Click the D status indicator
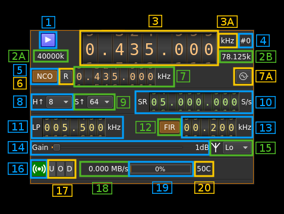The width and height of the screenshot is (284, 214). coord(70,169)
